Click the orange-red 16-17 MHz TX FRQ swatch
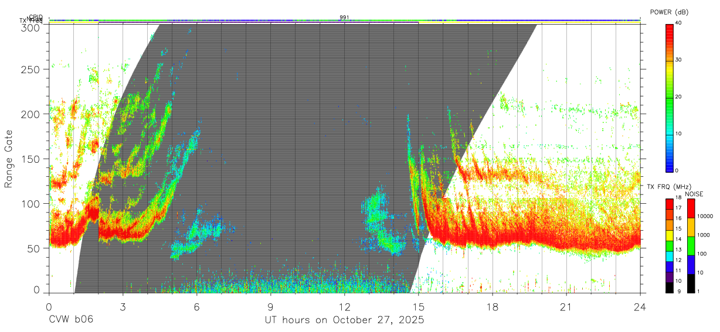 coord(669,214)
